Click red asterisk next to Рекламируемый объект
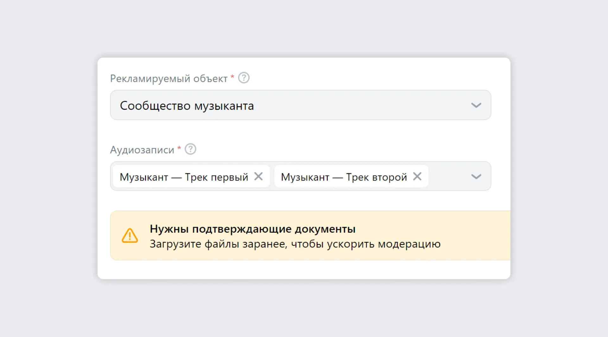This screenshot has height=337, width=608. click(x=232, y=77)
